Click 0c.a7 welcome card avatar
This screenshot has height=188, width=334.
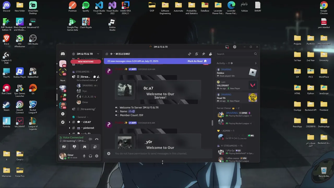(x=125, y=90)
